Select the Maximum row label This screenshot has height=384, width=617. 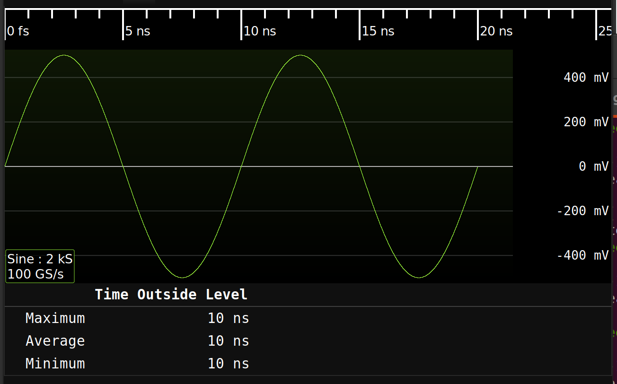(x=55, y=318)
